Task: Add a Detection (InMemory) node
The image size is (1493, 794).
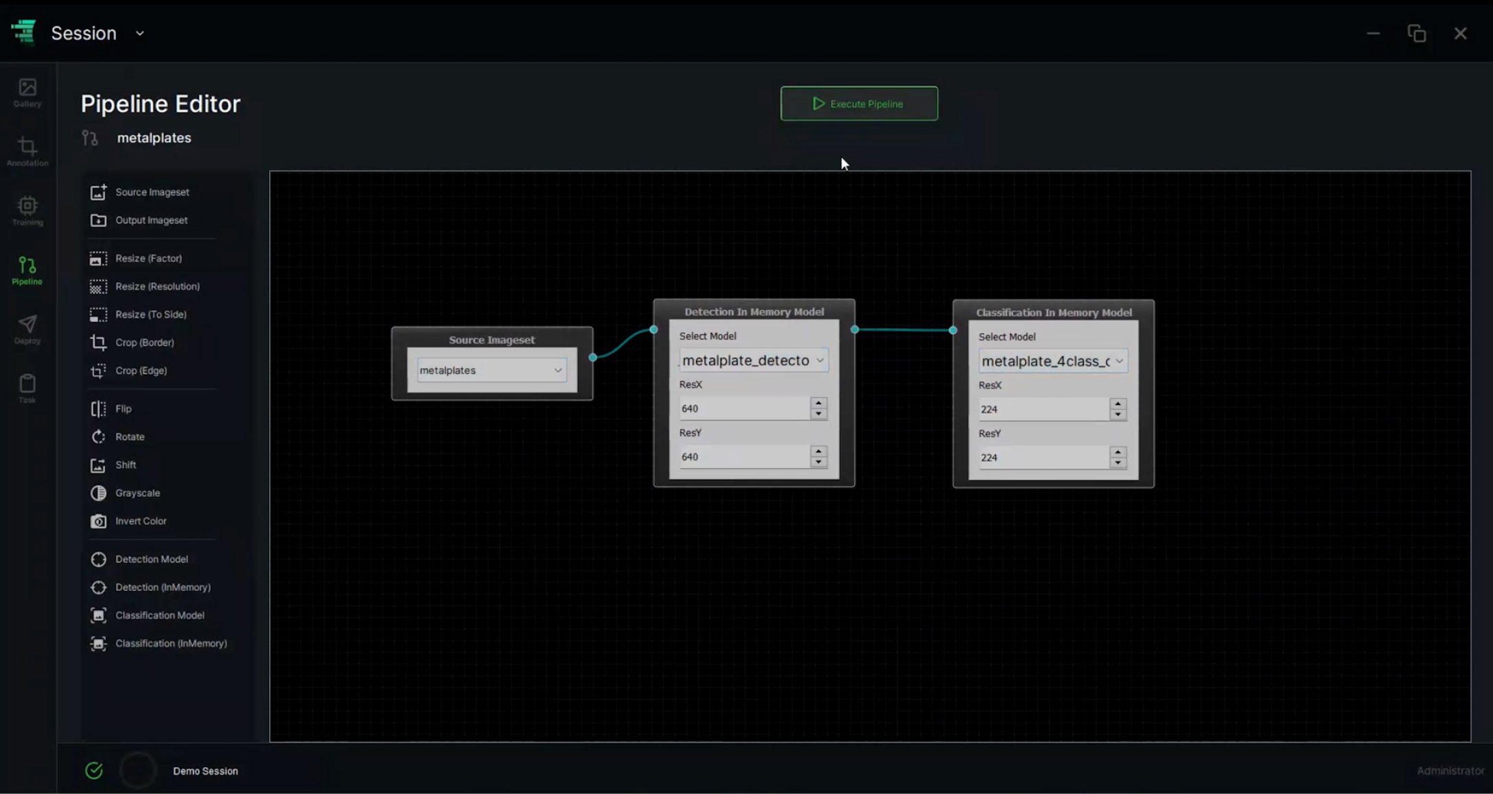Action: tap(150, 587)
